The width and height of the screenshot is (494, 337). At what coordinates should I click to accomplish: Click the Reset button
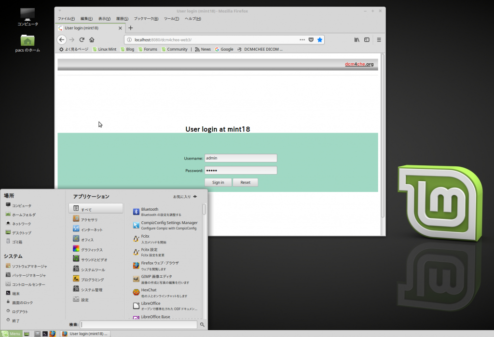click(x=245, y=182)
